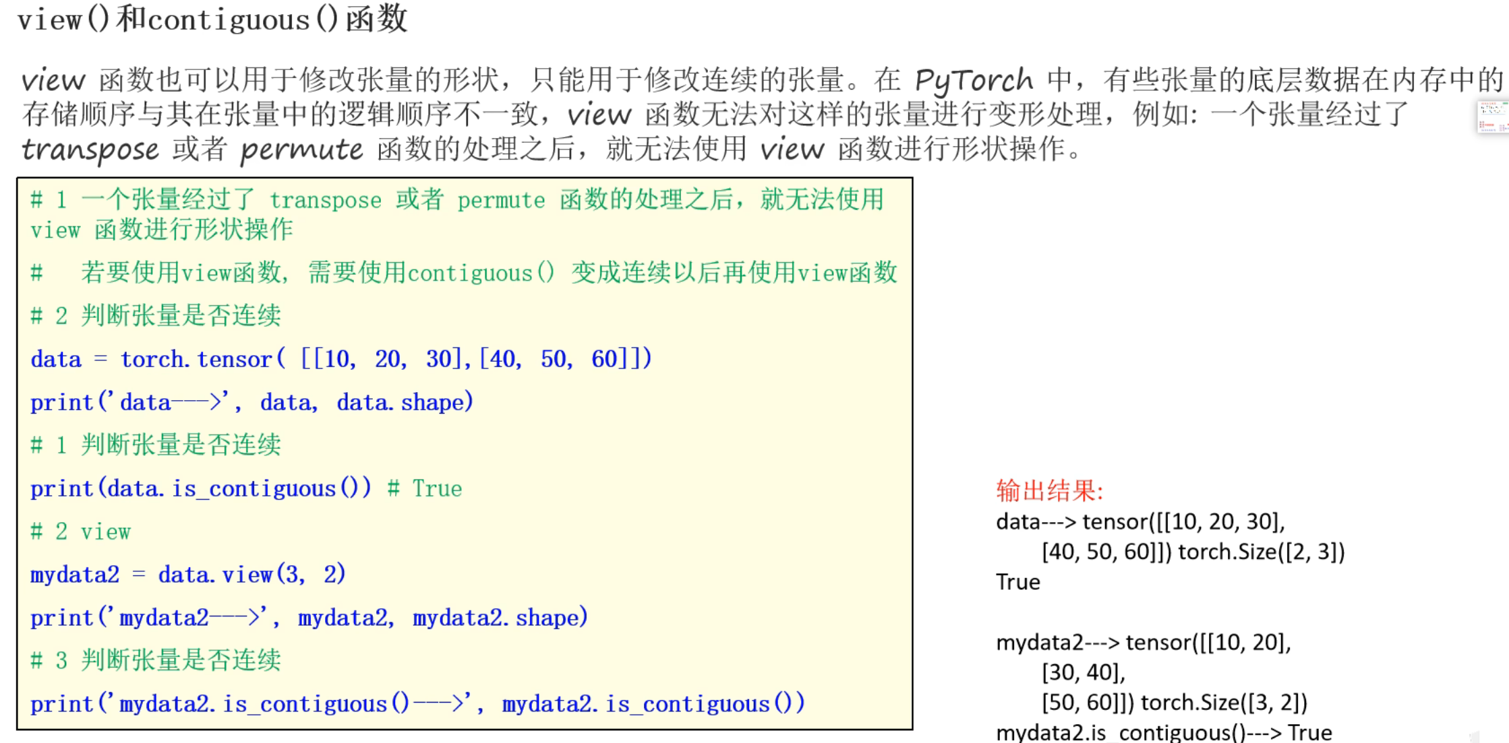This screenshot has height=743, width=1509.
Task: Click the output line "data---> tensor([[10, 20, 30],"
Action: point(1140,521)
